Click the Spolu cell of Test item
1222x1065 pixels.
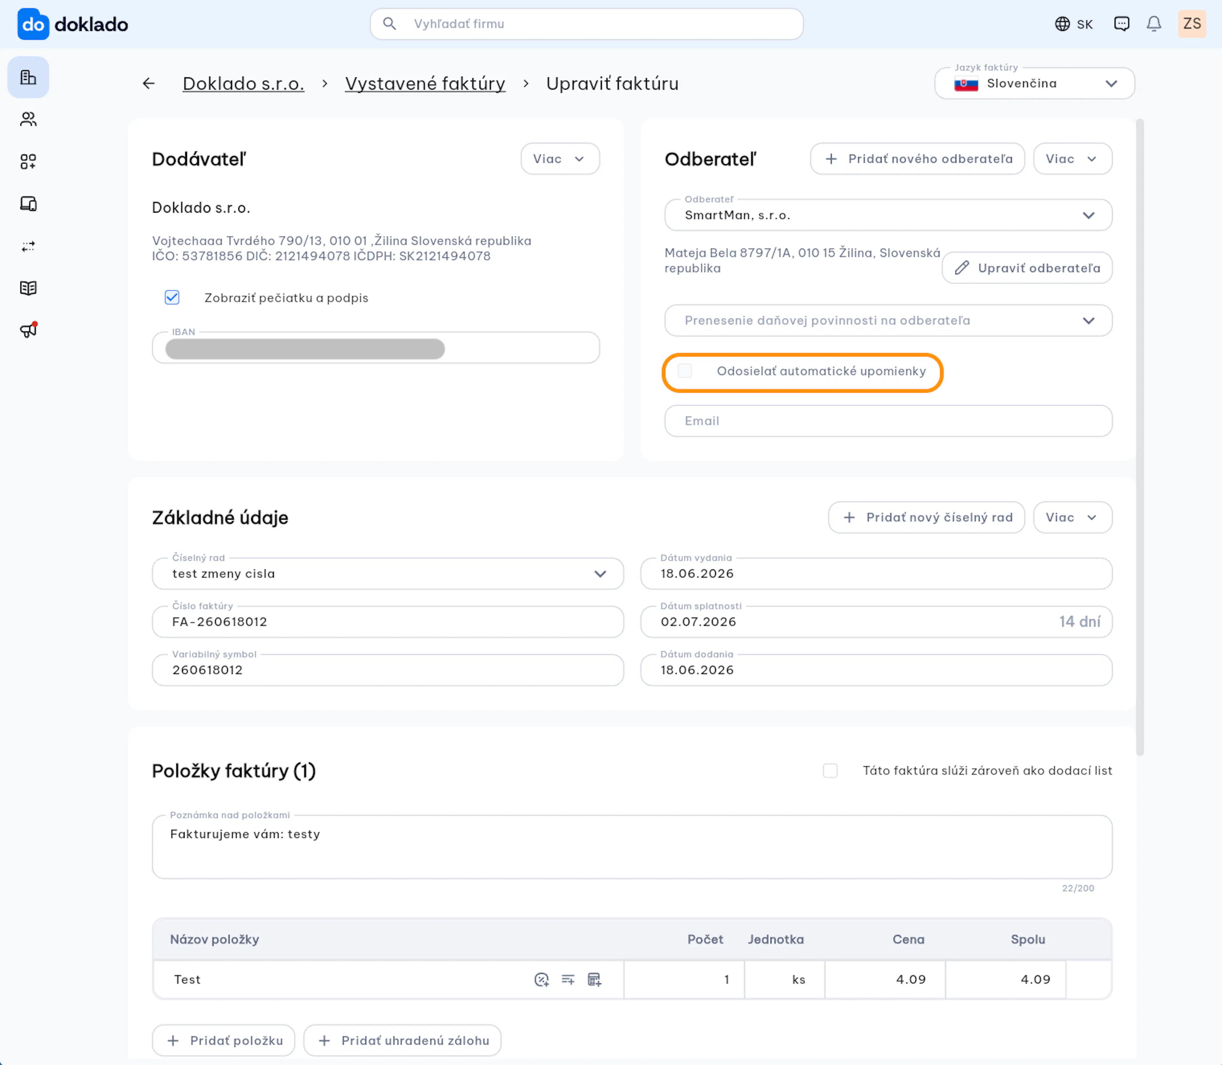[x=1006, y=979]
